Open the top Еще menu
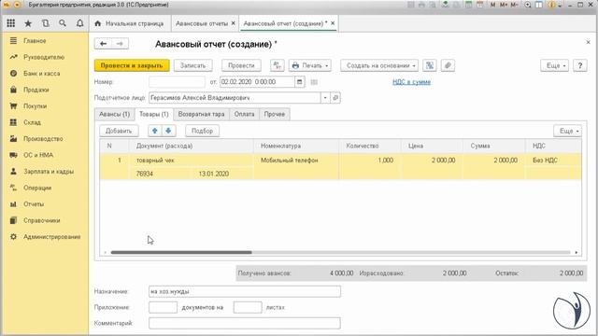 [x=554, y=65]
